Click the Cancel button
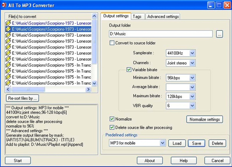The width and height of the screenshot is (232, 167). point(217,160)
